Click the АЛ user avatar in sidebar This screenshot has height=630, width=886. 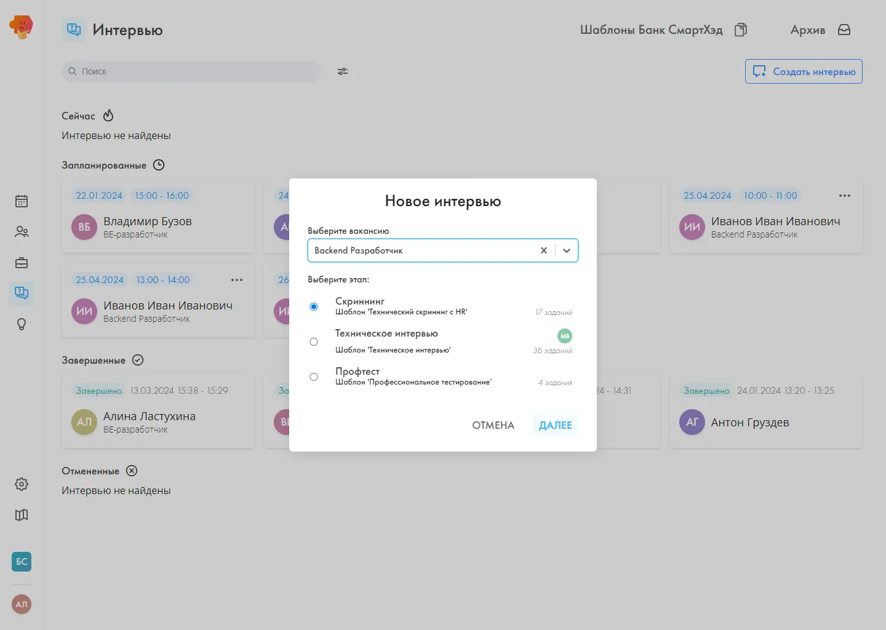pyautogui.click(x=22, y=604)
